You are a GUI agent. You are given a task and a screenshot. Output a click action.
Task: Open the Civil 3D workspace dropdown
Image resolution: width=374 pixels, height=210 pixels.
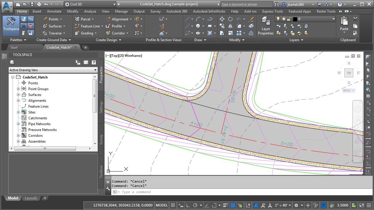(x=90, y=4)
